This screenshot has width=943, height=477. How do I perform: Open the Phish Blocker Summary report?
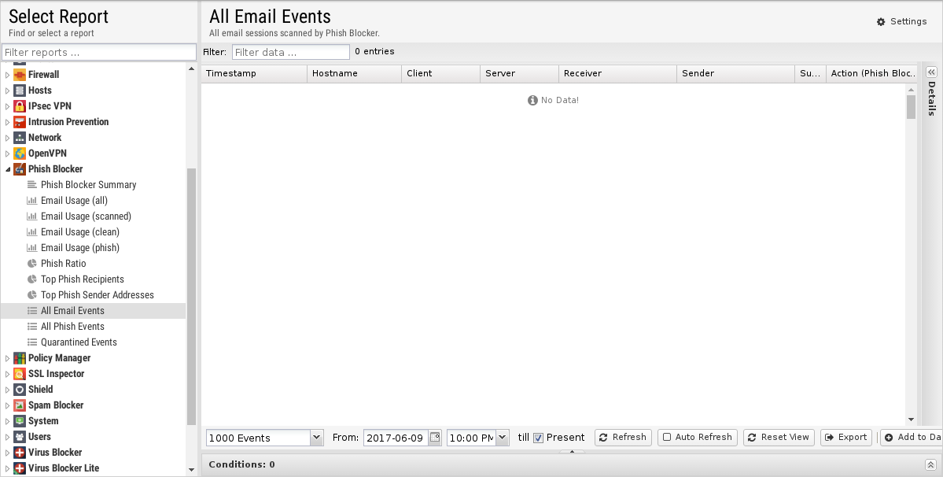point(88,185)
